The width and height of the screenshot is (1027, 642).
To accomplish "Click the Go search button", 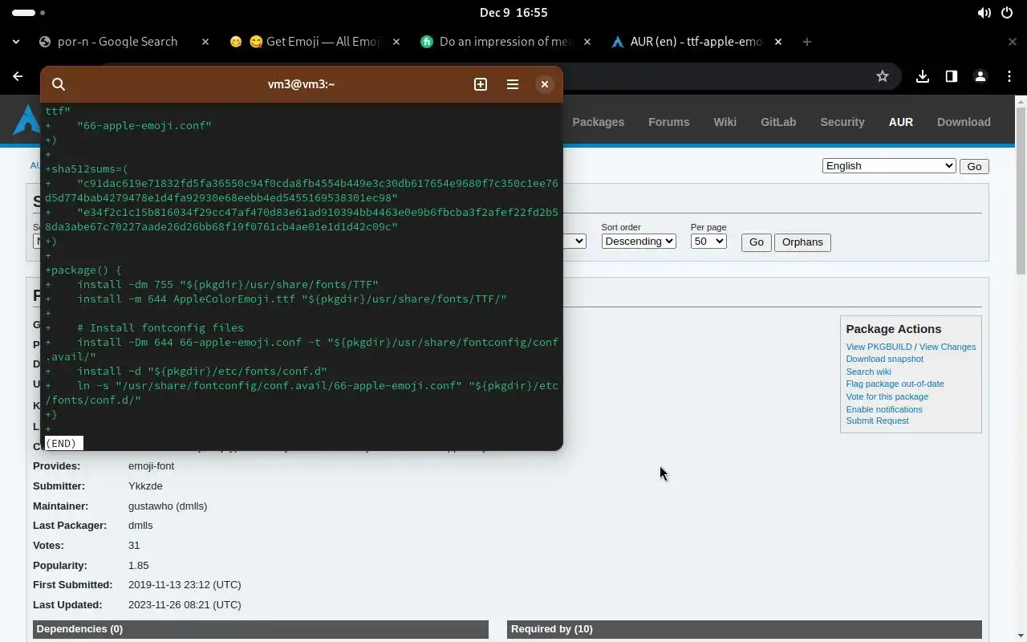I will point(756,242).
